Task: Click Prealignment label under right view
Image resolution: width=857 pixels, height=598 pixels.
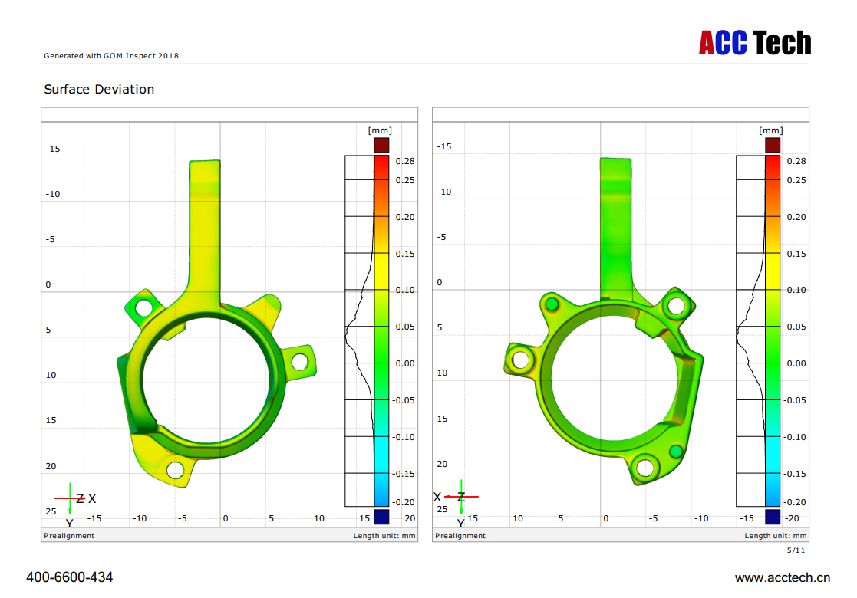Action: click(460, 536)
